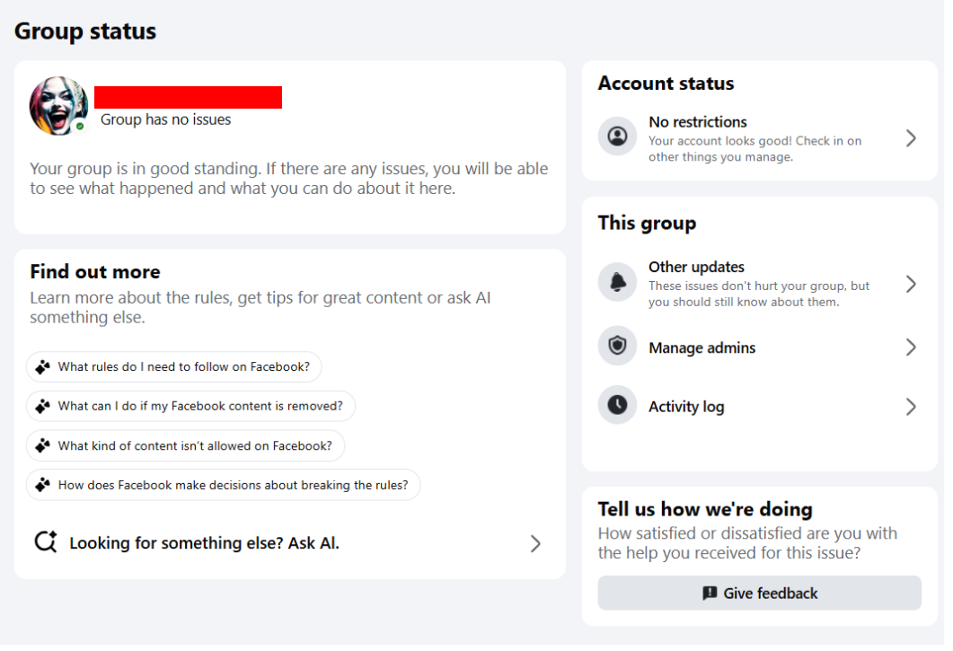This screenshot has width=953, height=651.
Task: Open the Manage admins menu item
Action: coord(702,347)
